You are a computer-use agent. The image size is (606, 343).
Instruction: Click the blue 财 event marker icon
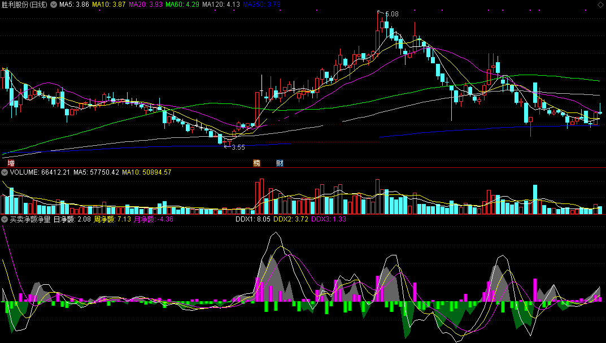click(280, 163)
